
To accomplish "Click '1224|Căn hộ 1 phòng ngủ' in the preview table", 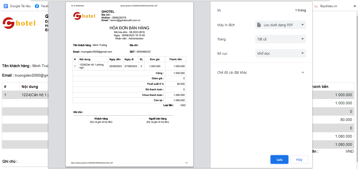I will [x=91, y=66].
